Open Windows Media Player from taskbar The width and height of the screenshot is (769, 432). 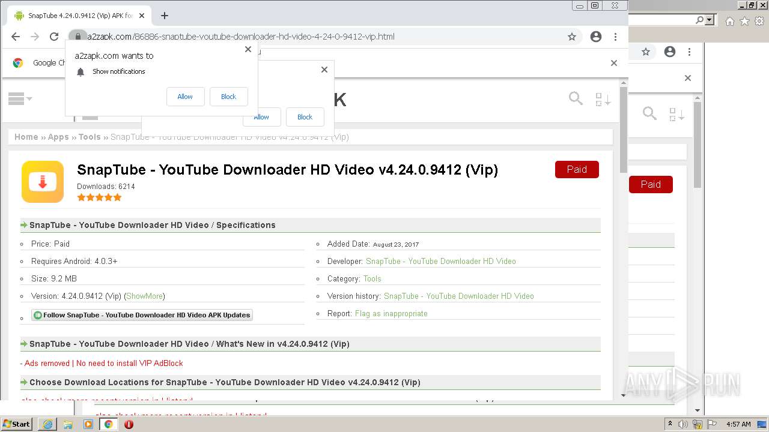point(88,424)
